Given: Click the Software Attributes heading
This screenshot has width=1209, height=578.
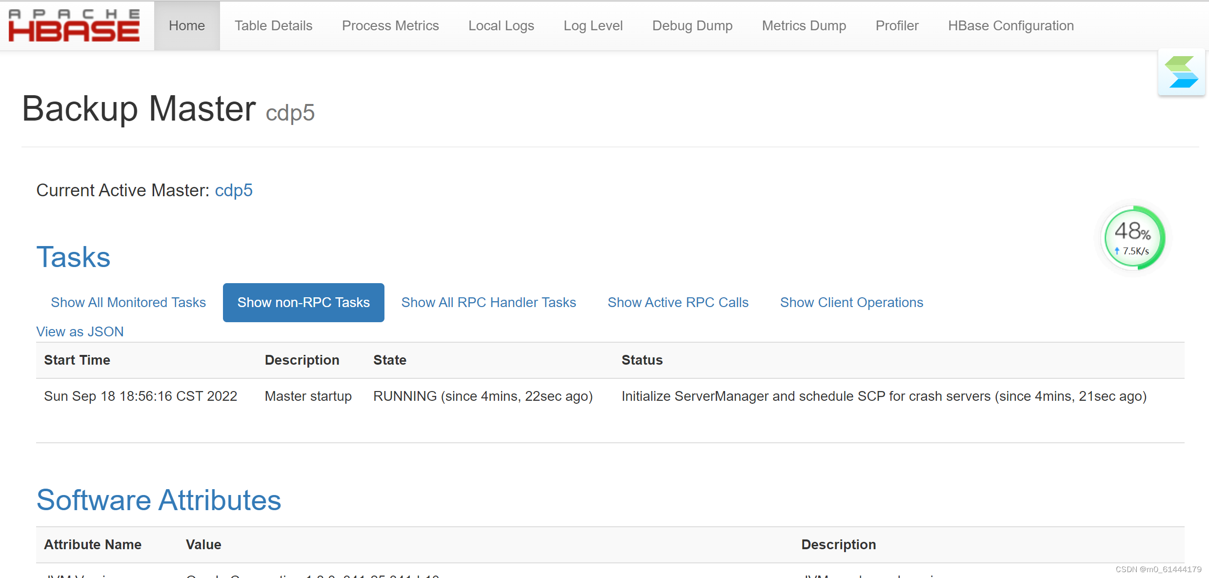Looking at the screenshot, I should pyautogui.click(x=159, y=500).
